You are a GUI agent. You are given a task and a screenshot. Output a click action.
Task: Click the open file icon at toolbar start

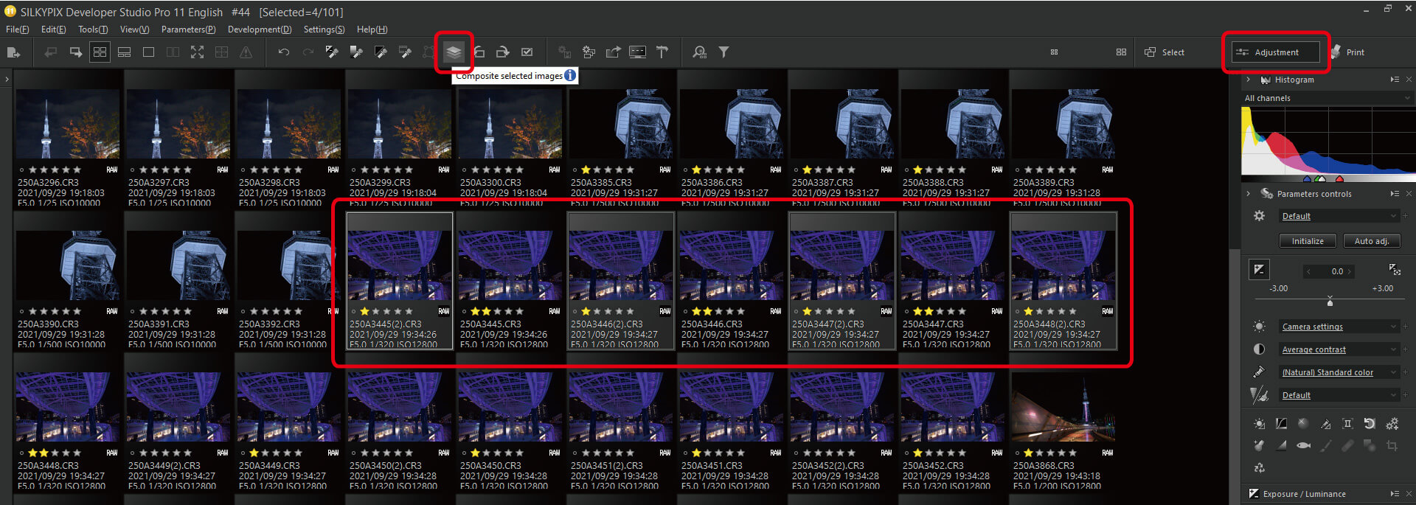click(x=13, y=52)
